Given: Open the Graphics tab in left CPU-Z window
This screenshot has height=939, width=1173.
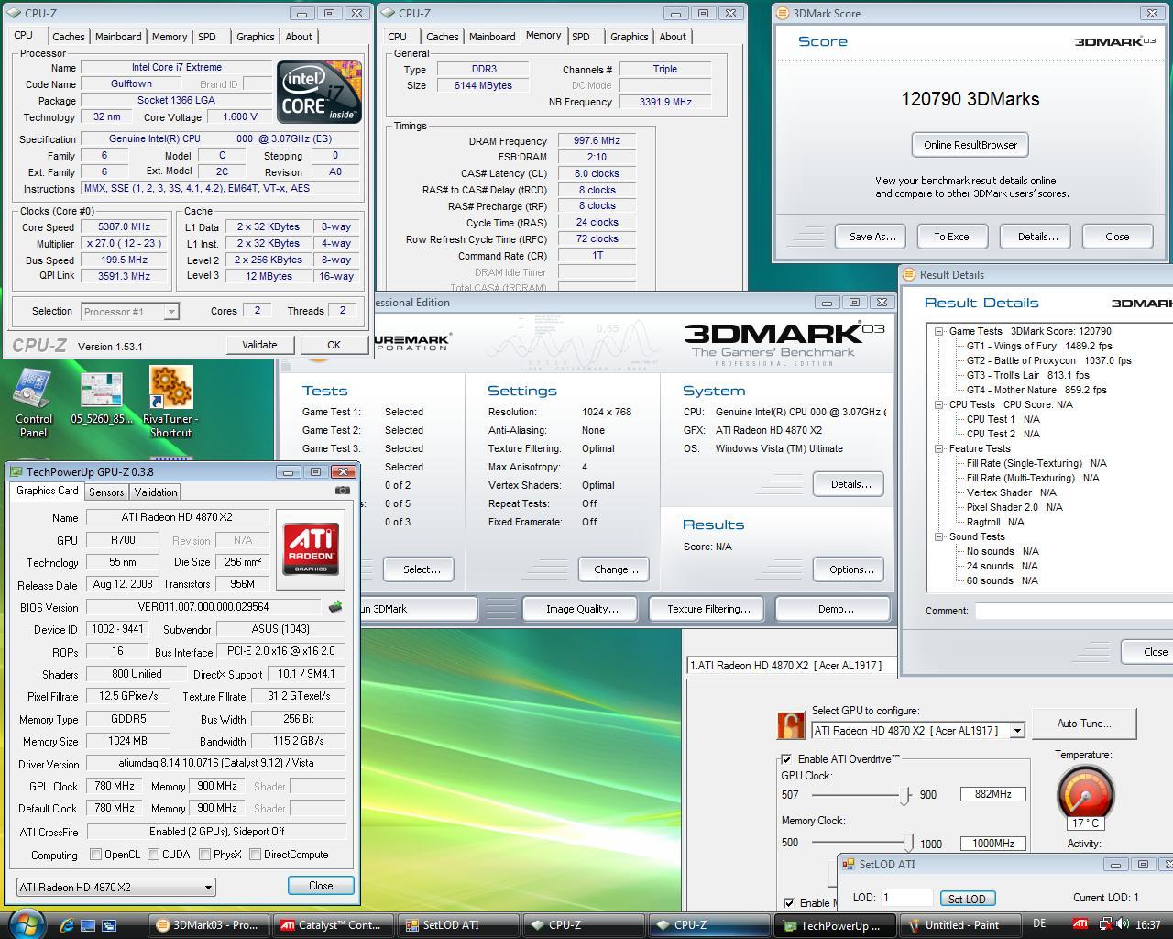Looking at the screenshot, I should pyautogui.click(x=255, y=37).
